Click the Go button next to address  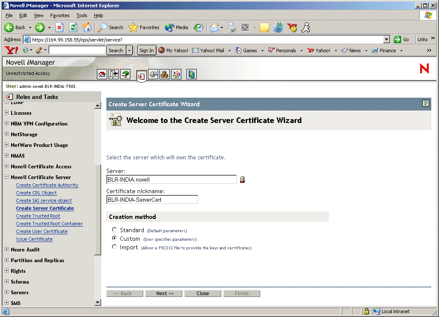[x=401, y=39]
